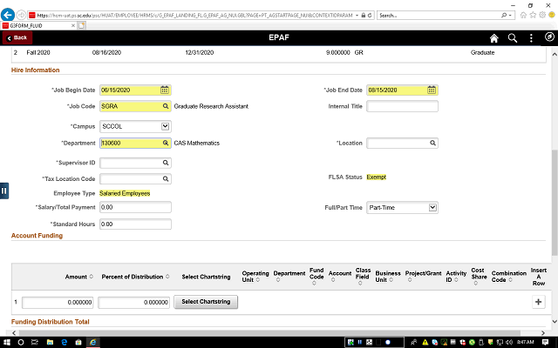558x348 pixels.
Task: Open the taskbar notification center
Action: (545, 342)
